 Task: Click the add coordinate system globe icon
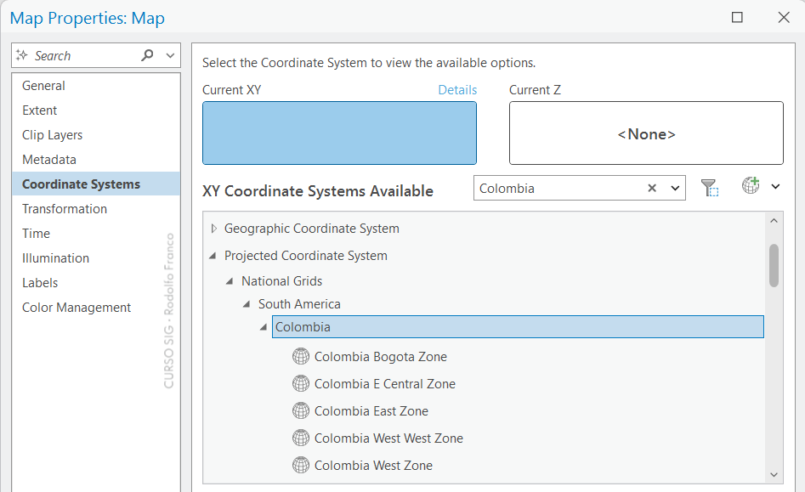point(750,186)
